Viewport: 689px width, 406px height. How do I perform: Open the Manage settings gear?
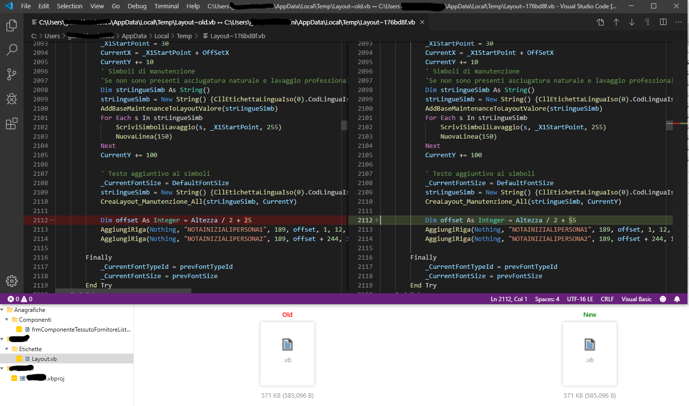(11, 281)
